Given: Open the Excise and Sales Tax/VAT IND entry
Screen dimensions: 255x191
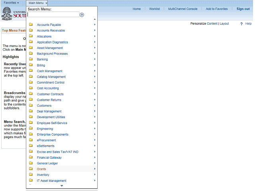Looking at the screenshot, I should pyautogui.click(x=57, y=152).
